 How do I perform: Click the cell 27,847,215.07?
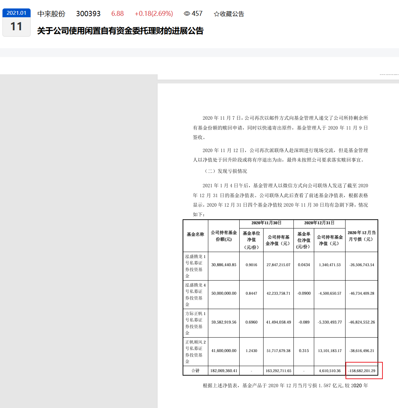pyautogui.click(x=278, y=265)
